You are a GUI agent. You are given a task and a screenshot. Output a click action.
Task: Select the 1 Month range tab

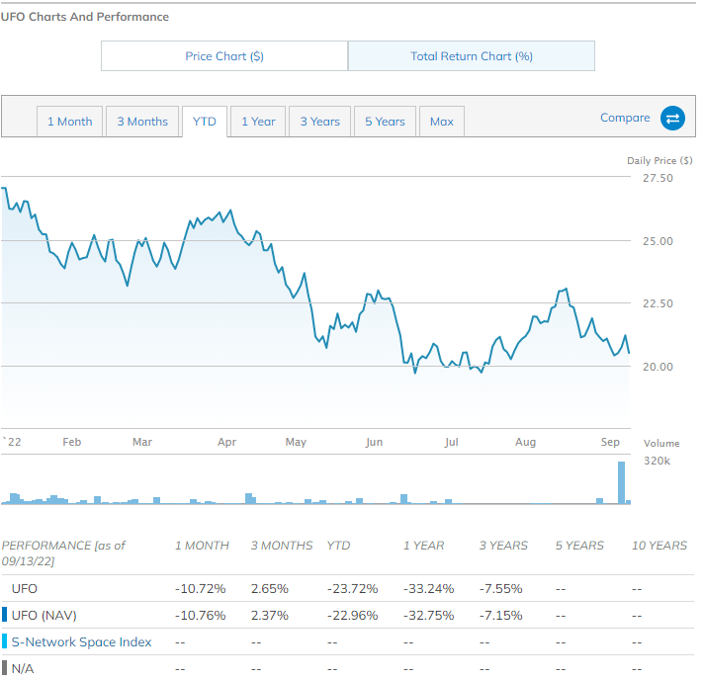tap(70, 122)
